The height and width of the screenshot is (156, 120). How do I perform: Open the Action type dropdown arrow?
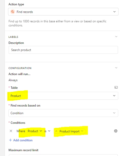(114, 12)
